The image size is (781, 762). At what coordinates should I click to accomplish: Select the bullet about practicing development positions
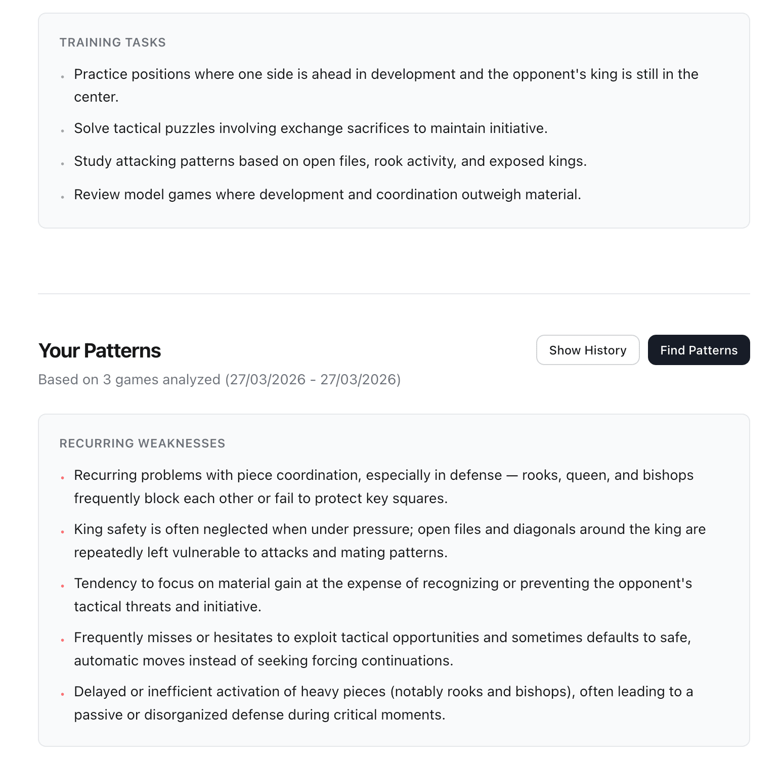click(x=386, y=85)
